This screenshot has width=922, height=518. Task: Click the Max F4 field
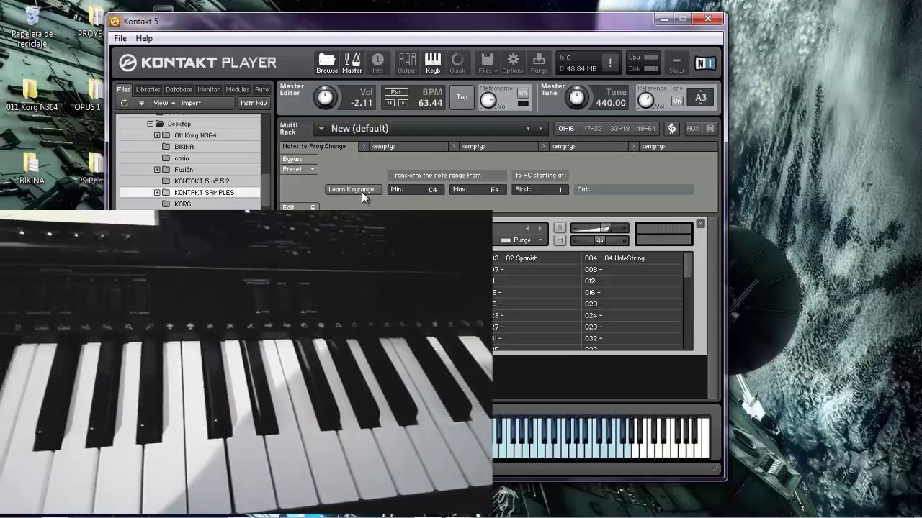(478, 190)
